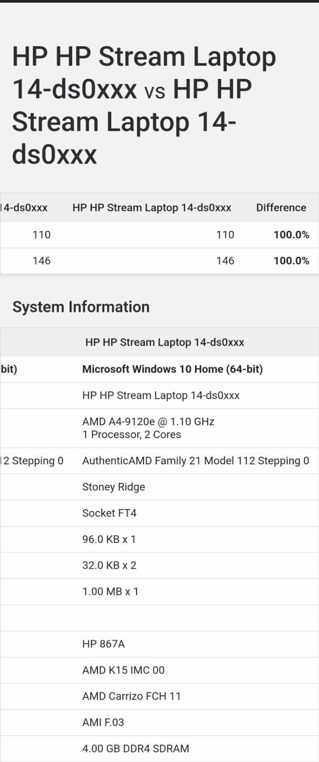Select the AMD K15 IMC 00 cell
This screenshot has width=319, height=762.
point(123,670)
